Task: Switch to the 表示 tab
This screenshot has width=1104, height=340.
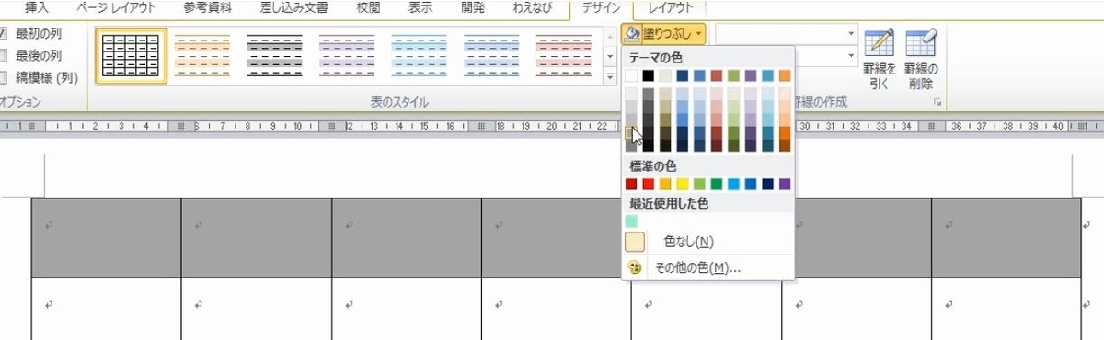Action: 421,8
